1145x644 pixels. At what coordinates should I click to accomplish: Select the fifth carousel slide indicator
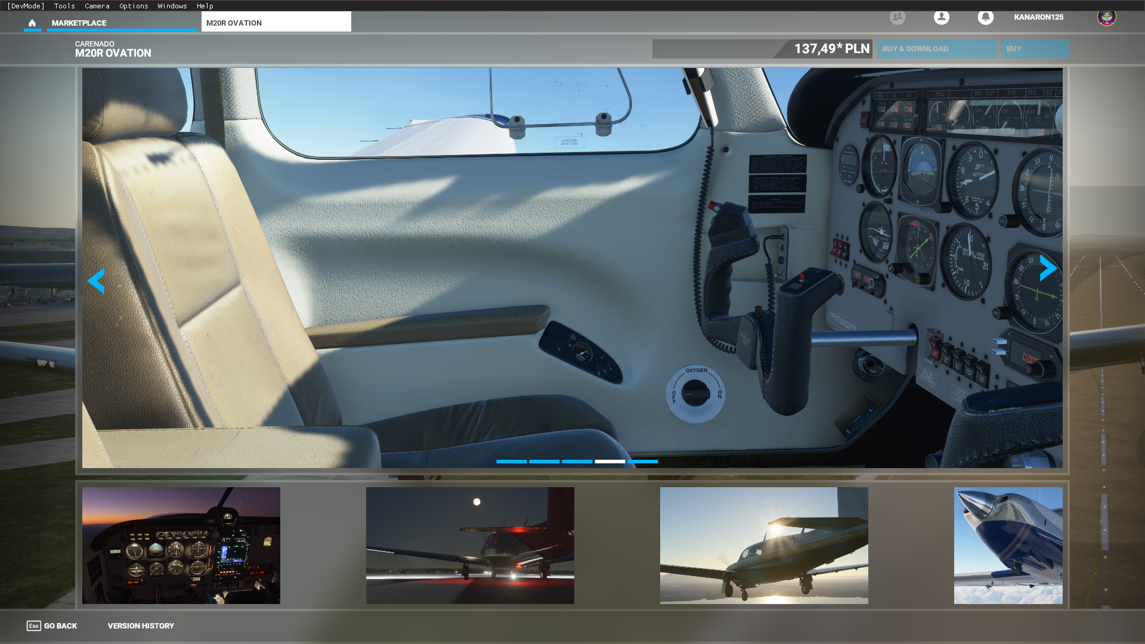click(642, 462)
